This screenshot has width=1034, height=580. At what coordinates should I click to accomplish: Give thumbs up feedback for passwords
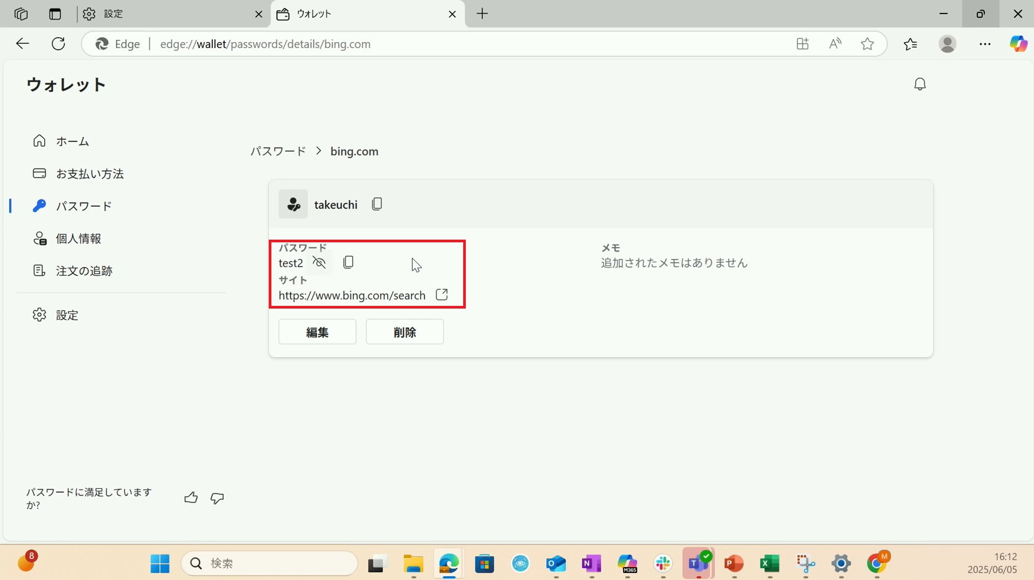click(191, 498)
